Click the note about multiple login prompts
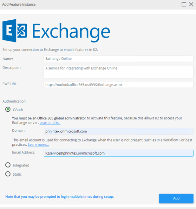Image resolution: width=196 pixels, height=209 pixels. coord(60,197)
